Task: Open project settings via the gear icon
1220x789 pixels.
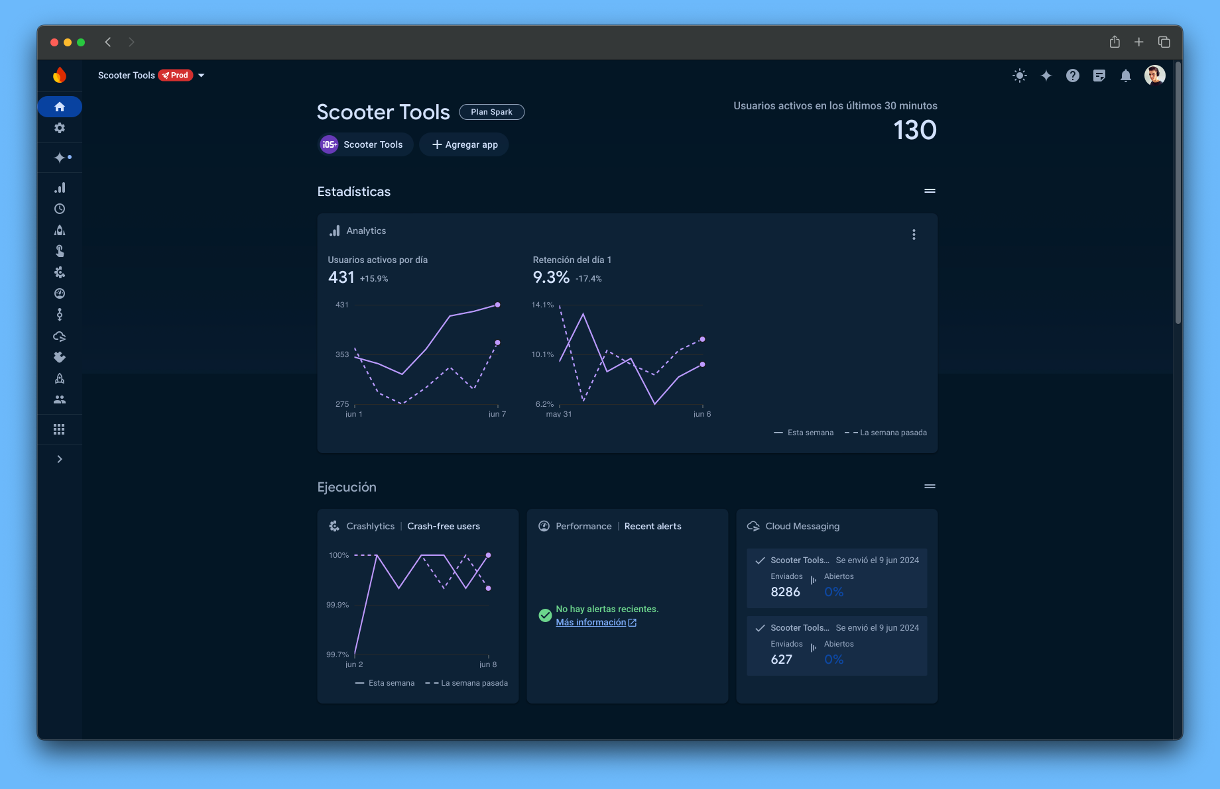Action: pos(60,128)
